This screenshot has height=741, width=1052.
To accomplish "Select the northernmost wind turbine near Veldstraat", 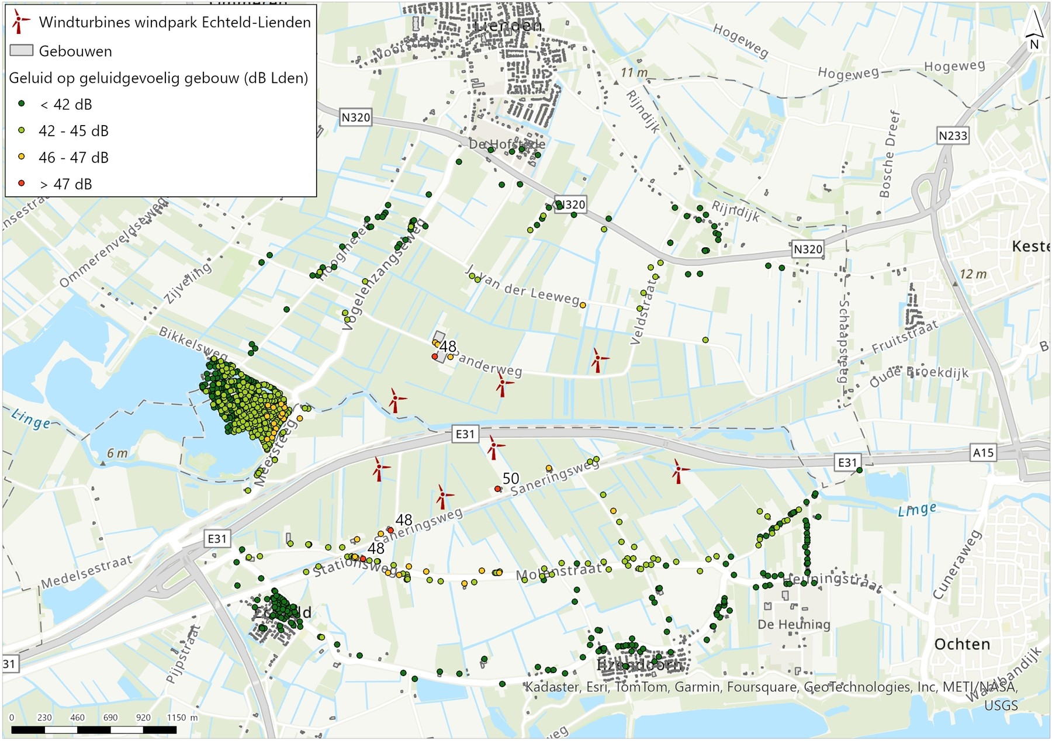I will pyautogui.click(x=597, y=360).
